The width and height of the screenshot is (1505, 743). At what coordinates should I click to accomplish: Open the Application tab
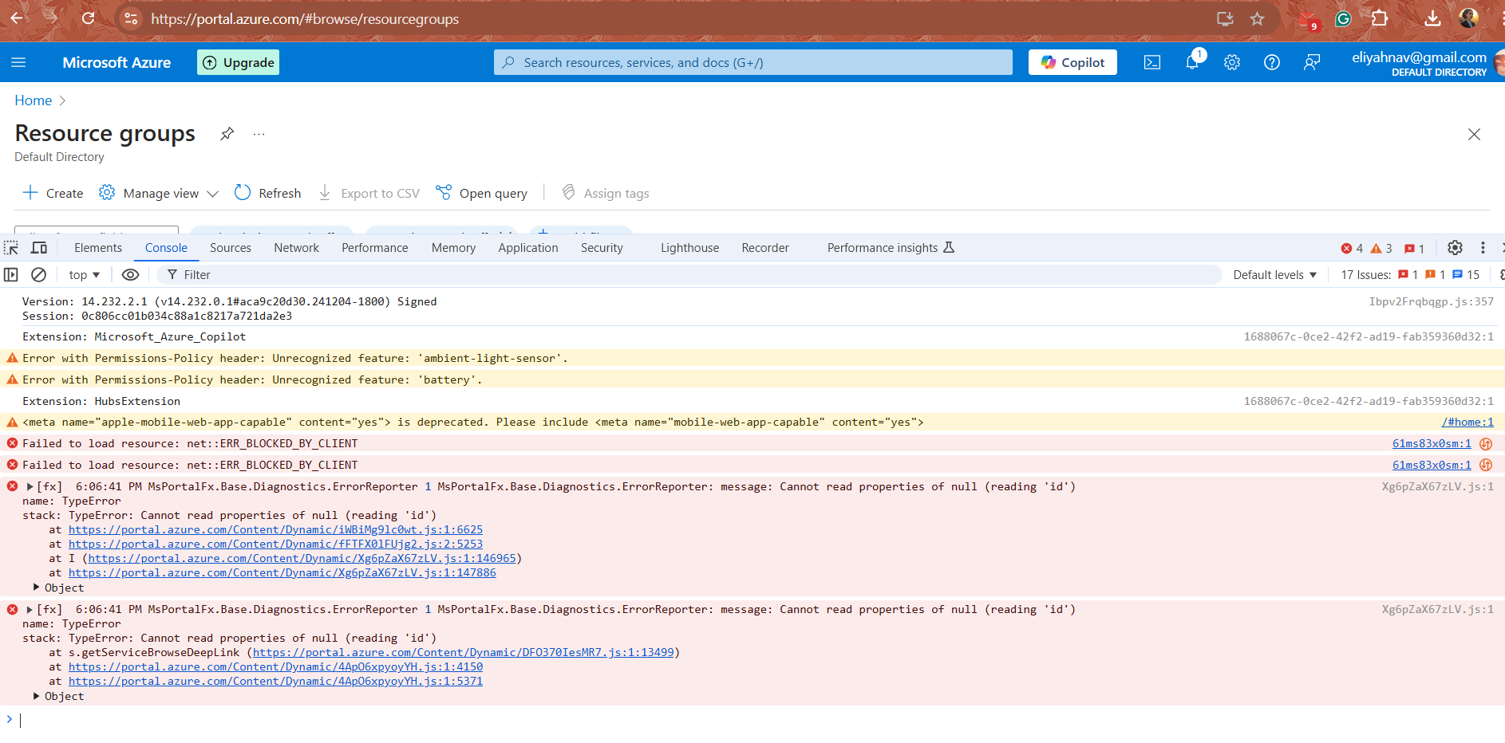(x=528, y=248)
